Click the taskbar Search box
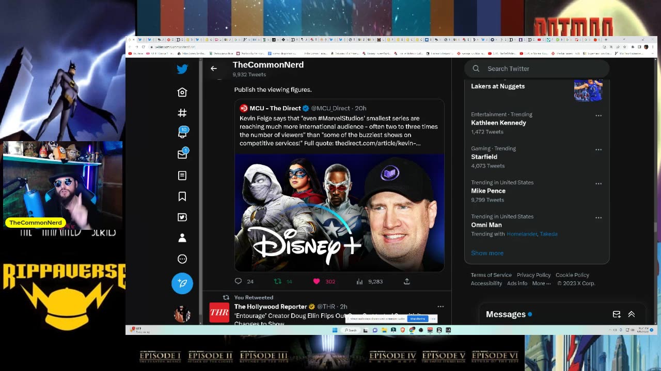661x371 pixels. [352, 330]
